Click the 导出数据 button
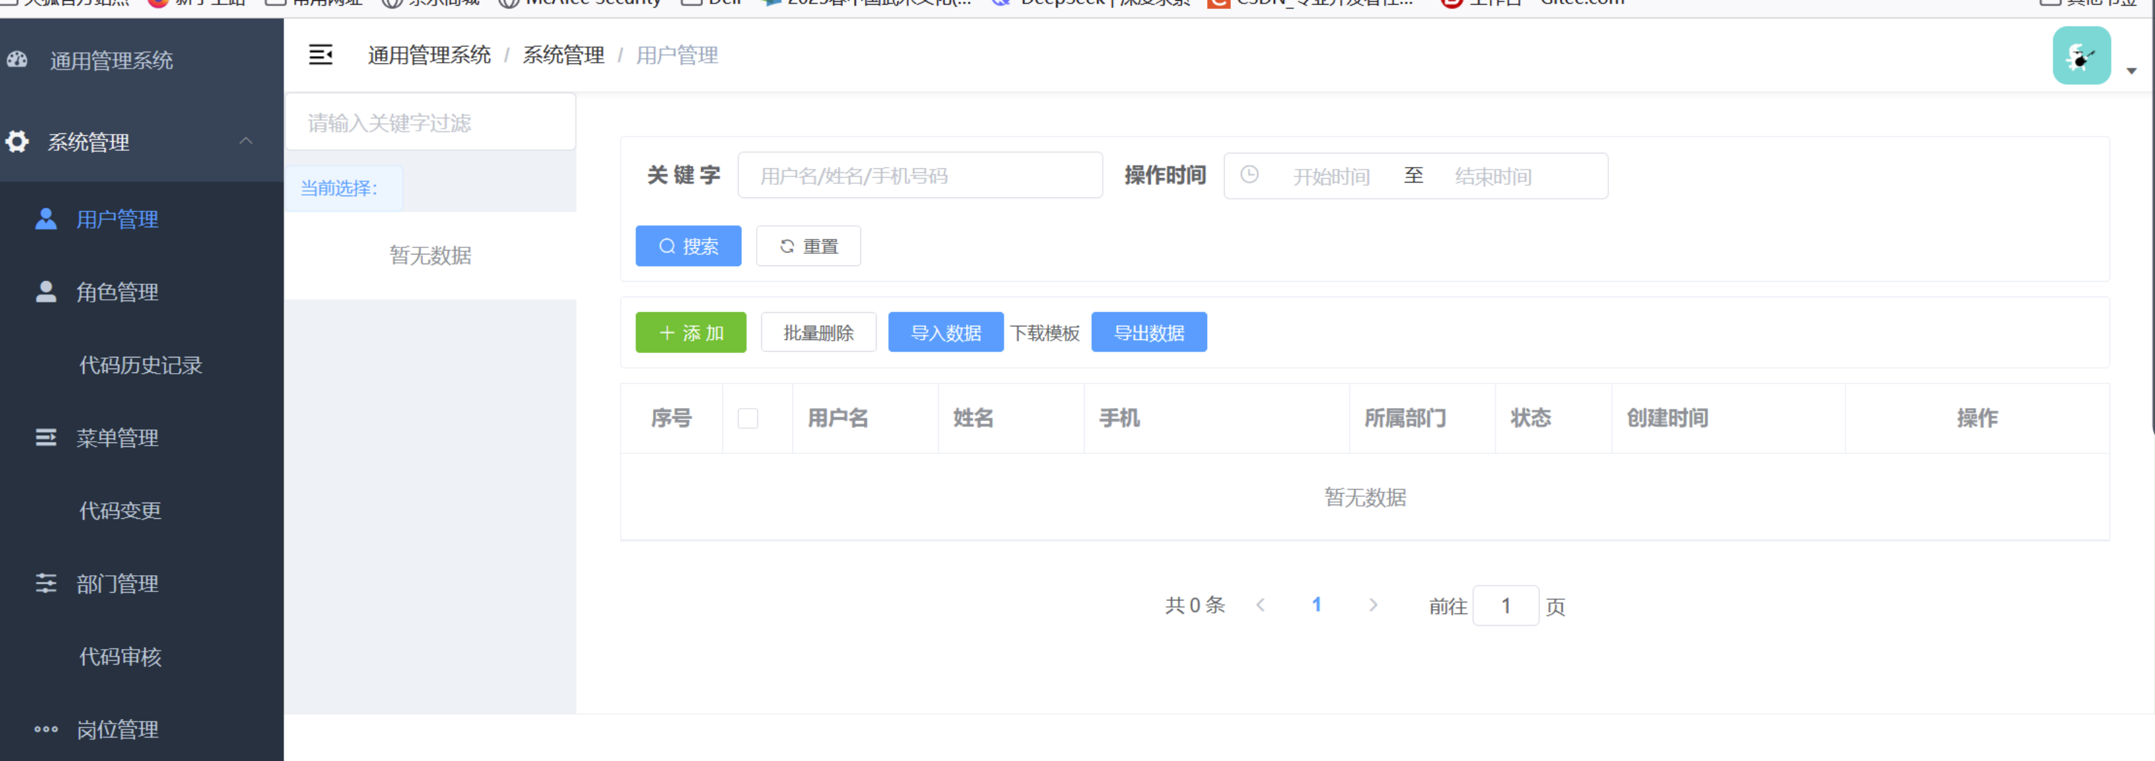 1149,333
